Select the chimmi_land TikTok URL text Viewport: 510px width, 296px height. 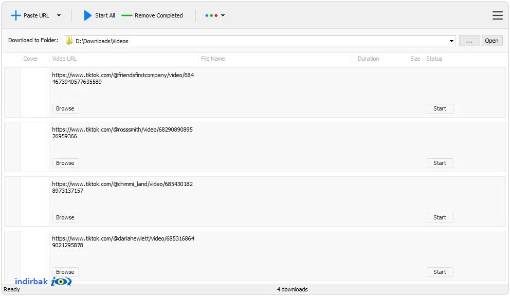click(122, 188)
